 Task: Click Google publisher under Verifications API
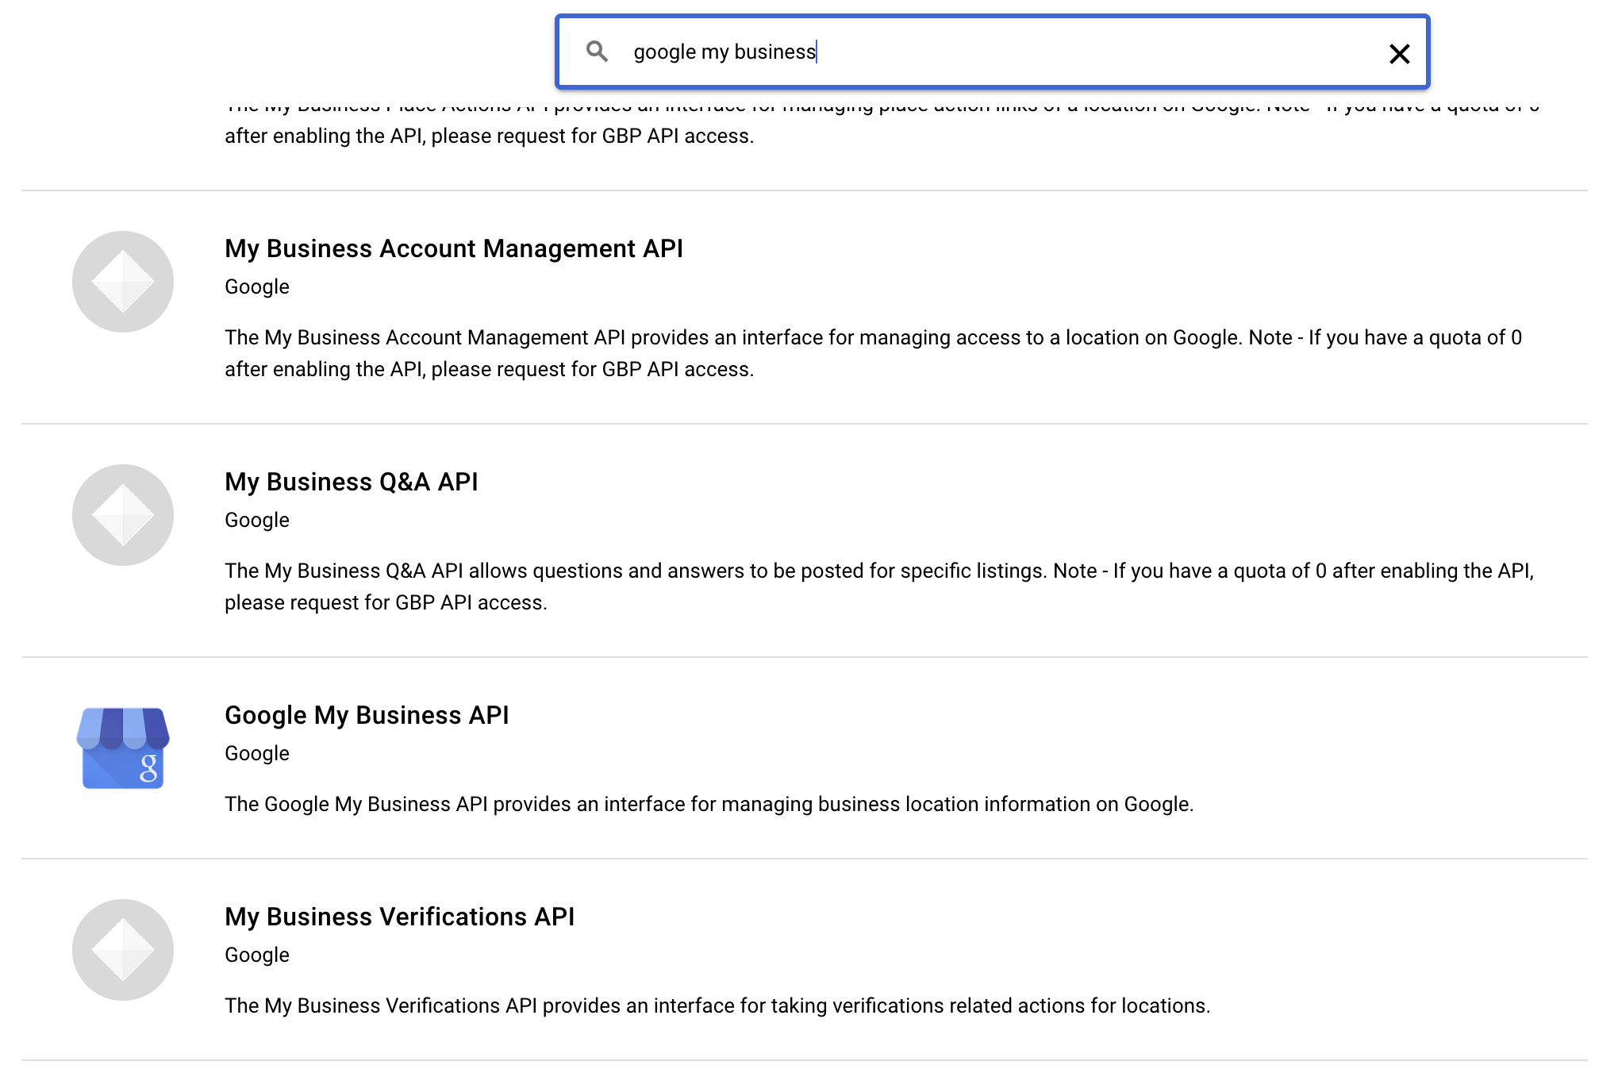[257, 955]
